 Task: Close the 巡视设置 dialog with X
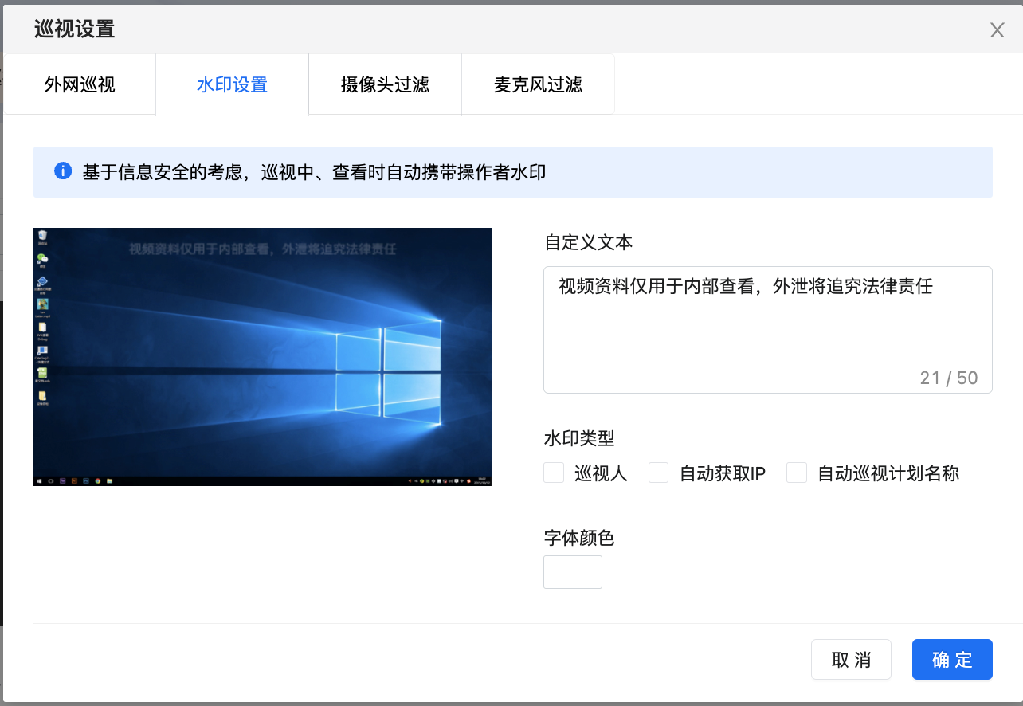click(997, 30)
